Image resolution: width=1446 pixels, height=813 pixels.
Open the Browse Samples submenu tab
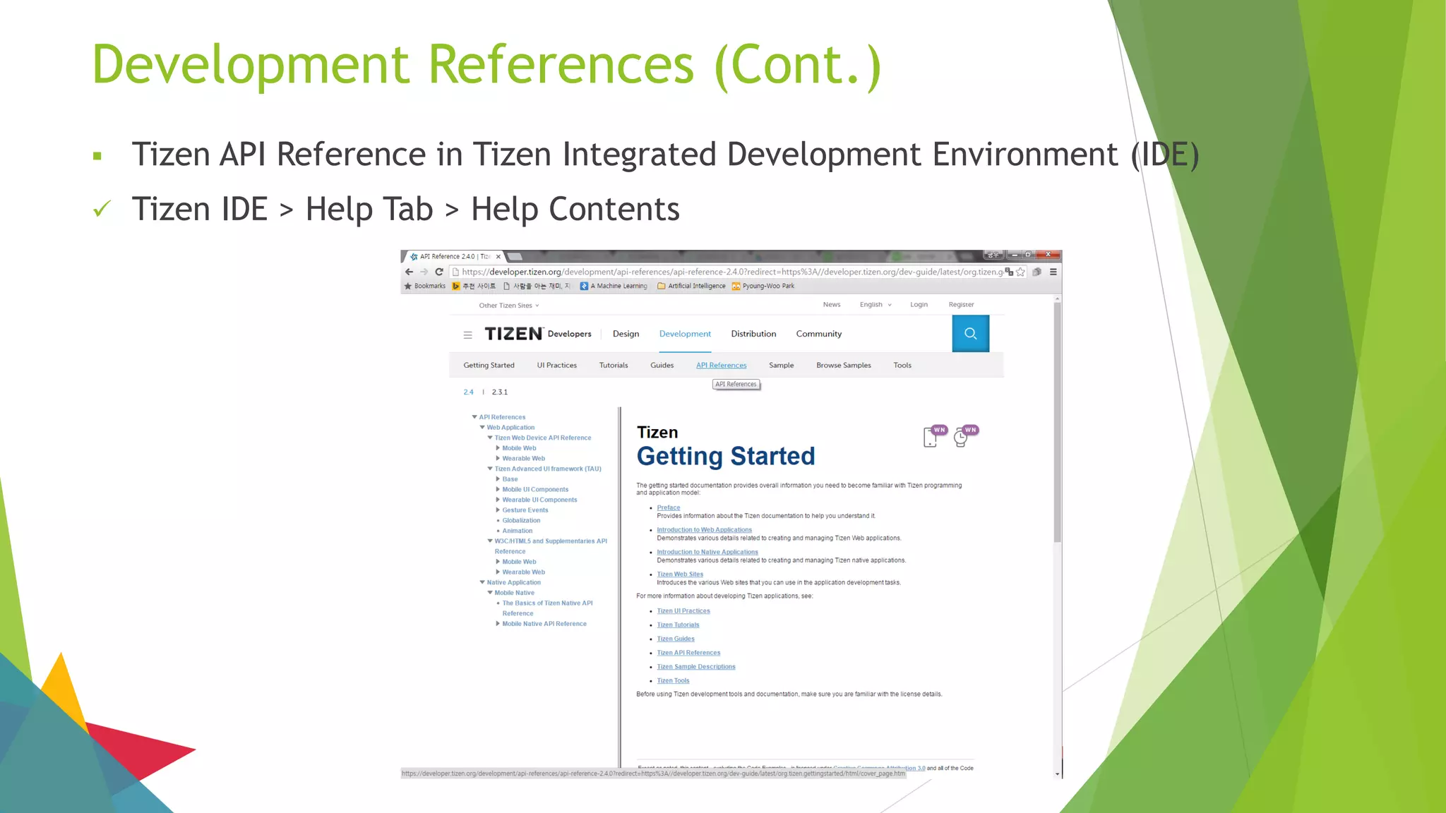coord(843,365)
